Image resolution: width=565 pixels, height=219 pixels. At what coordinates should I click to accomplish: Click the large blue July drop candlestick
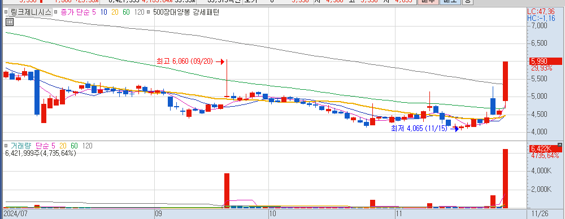(37, 92)
